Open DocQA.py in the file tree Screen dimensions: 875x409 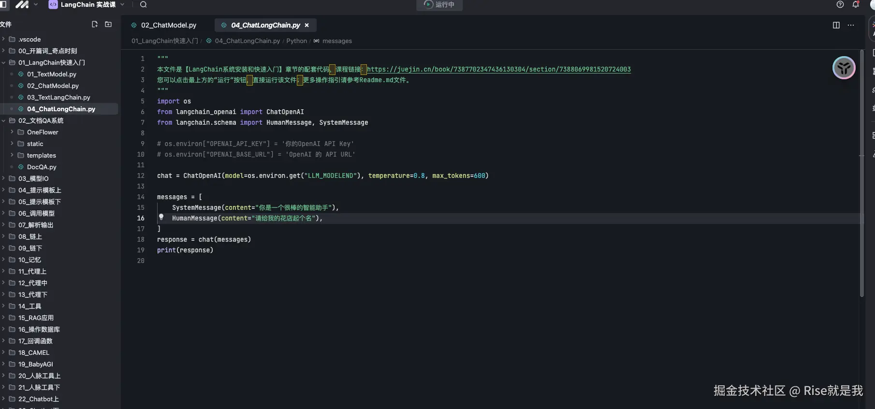coord(42,167)
